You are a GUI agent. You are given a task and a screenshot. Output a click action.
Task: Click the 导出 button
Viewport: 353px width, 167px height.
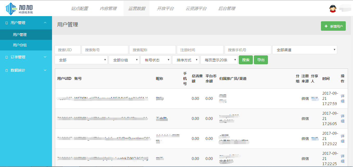261,60
